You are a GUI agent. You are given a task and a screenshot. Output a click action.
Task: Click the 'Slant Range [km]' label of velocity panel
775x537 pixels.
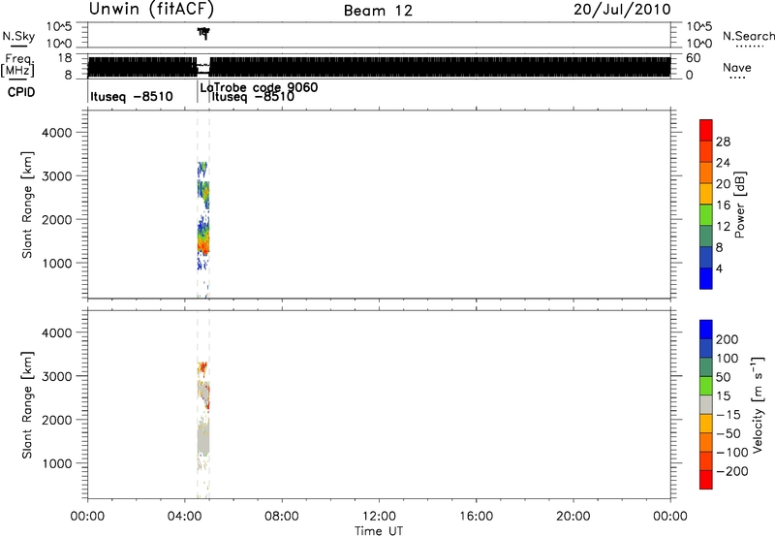click(27, 405)
